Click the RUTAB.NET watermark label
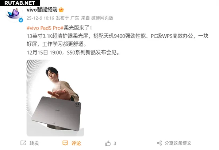Image resolution: width=219 pixels, height=150 pixels. (20, 3)
